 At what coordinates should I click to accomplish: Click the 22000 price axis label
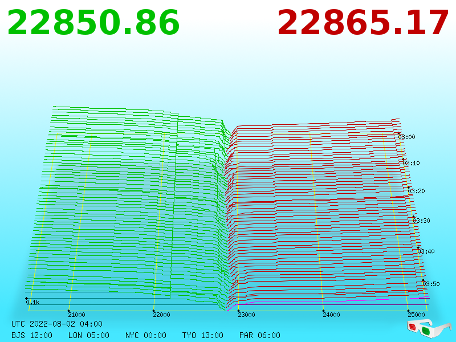(x=162, y=315)
